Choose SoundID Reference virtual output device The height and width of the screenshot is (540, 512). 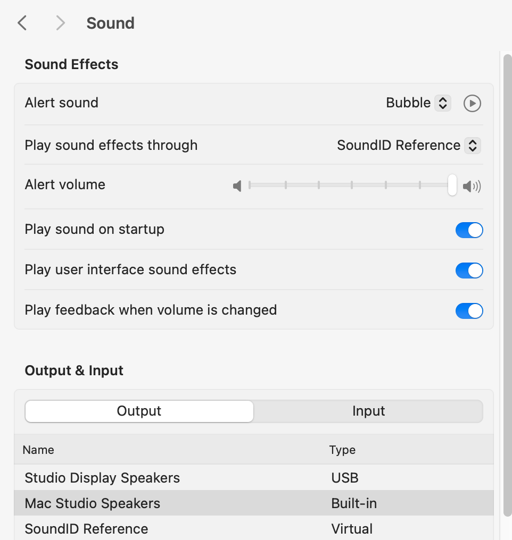pyautogui.click(x=87, y=529)
